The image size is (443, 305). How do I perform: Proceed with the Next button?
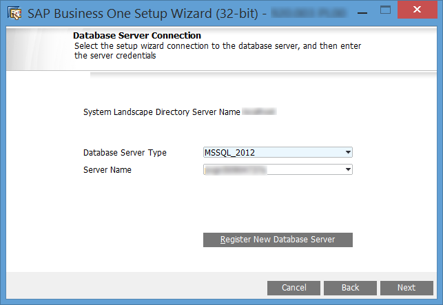point(406,288)
